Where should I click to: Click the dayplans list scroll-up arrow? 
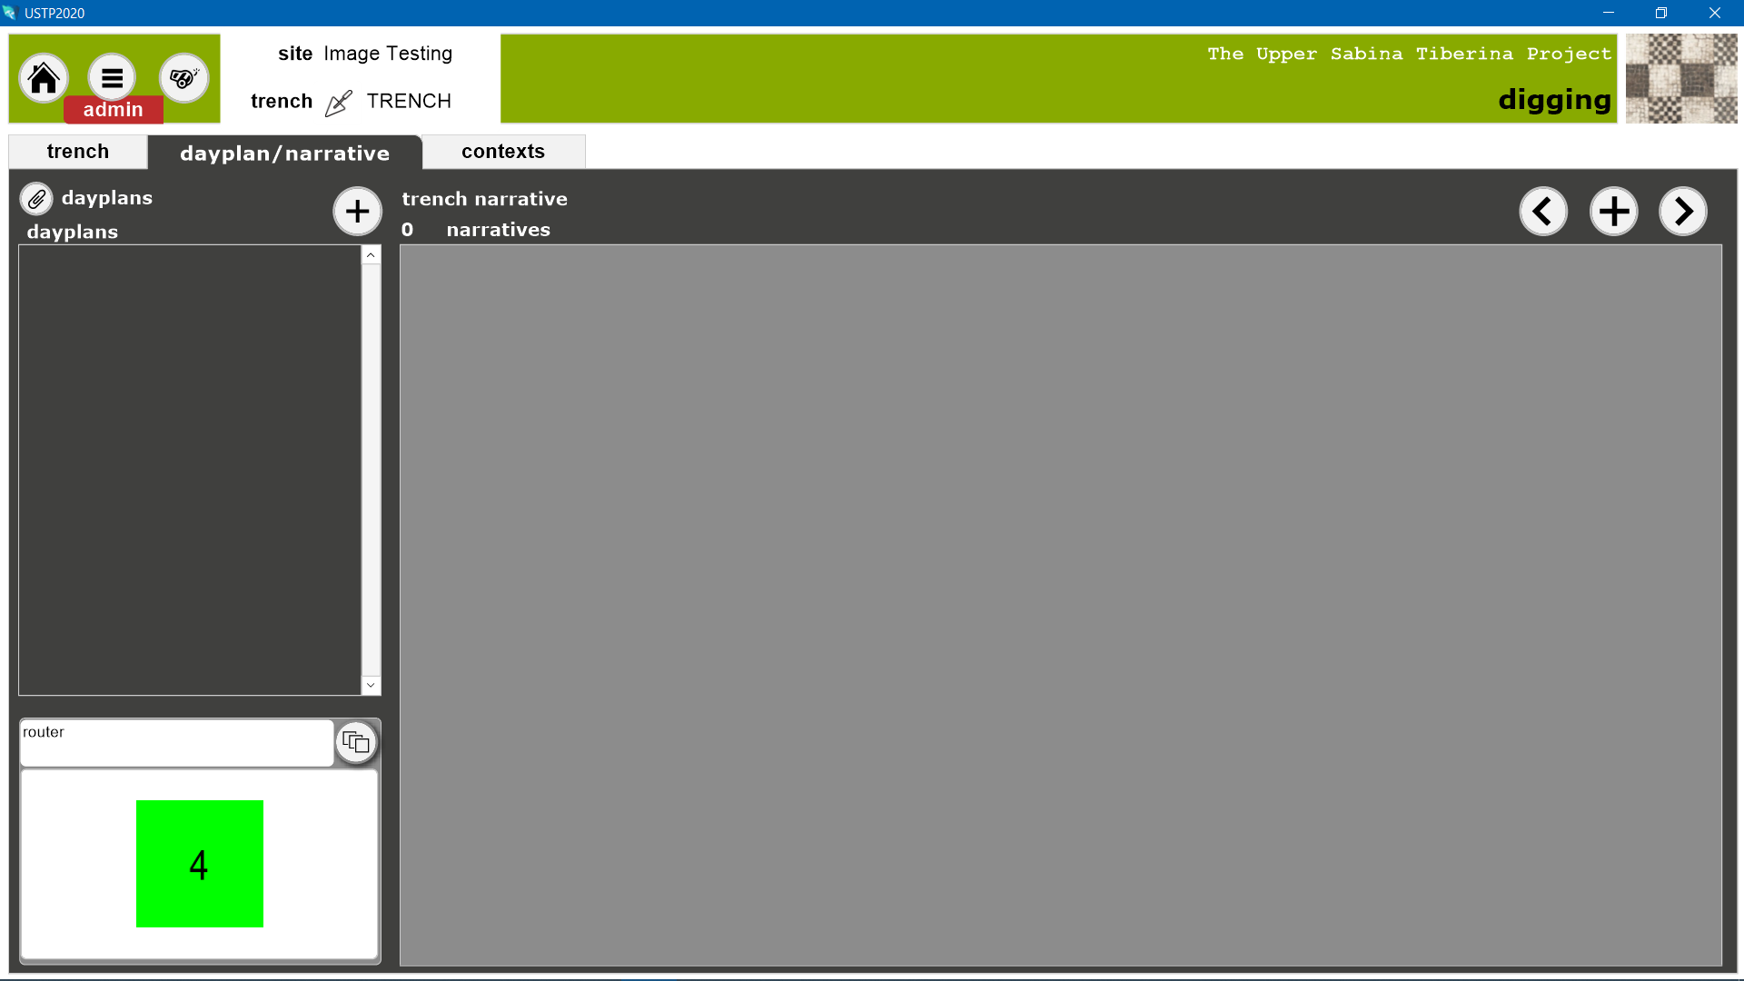click(x=371, y=255)
